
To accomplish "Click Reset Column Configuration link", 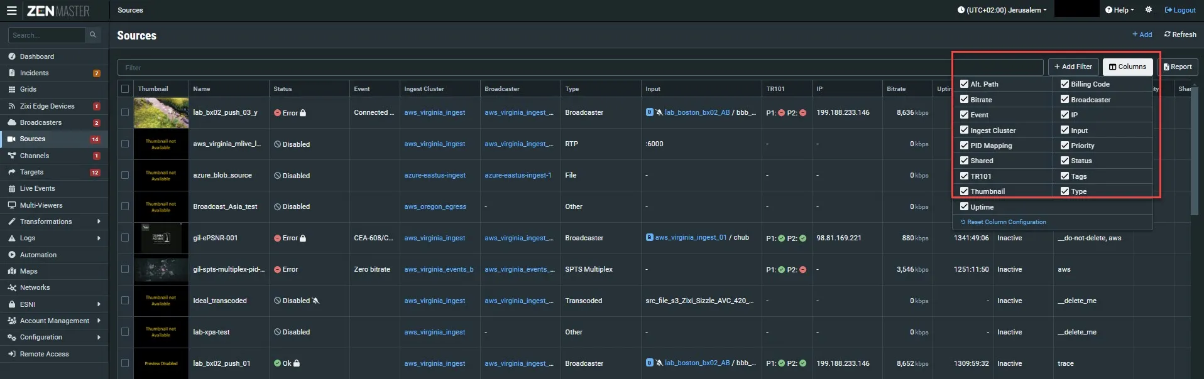I will 1004,222.
